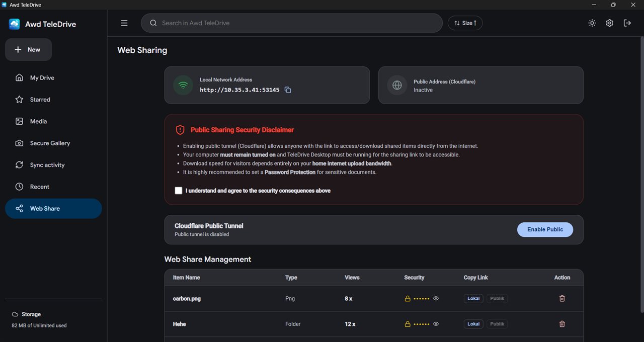The image size is (644, 342).
Task: Click the Awd TeleDrive cloud logo
Action: coord(15,24)
